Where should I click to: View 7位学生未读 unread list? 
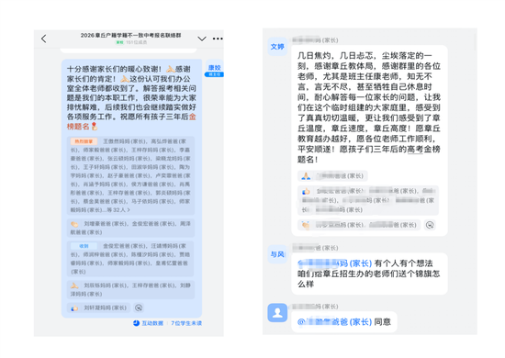pos(186,323)
